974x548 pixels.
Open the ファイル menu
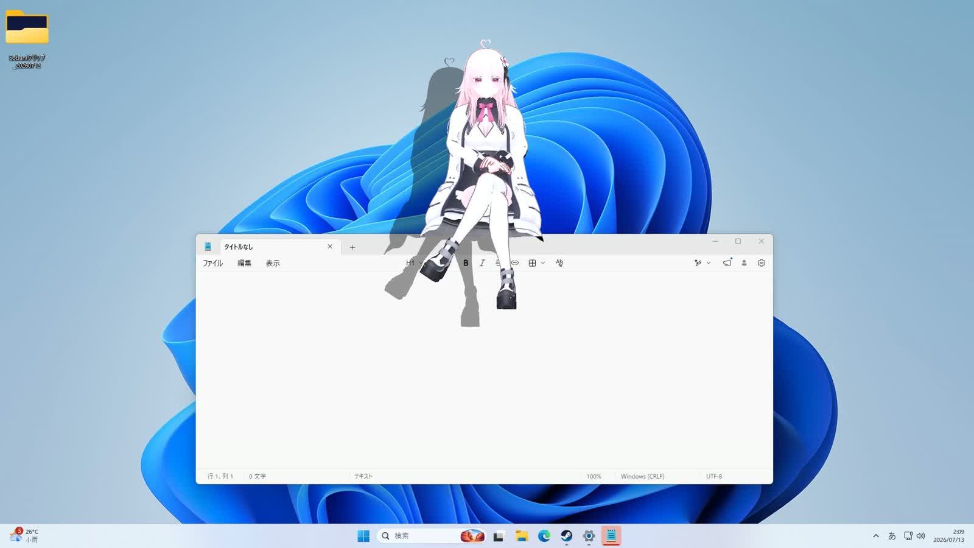212,263
